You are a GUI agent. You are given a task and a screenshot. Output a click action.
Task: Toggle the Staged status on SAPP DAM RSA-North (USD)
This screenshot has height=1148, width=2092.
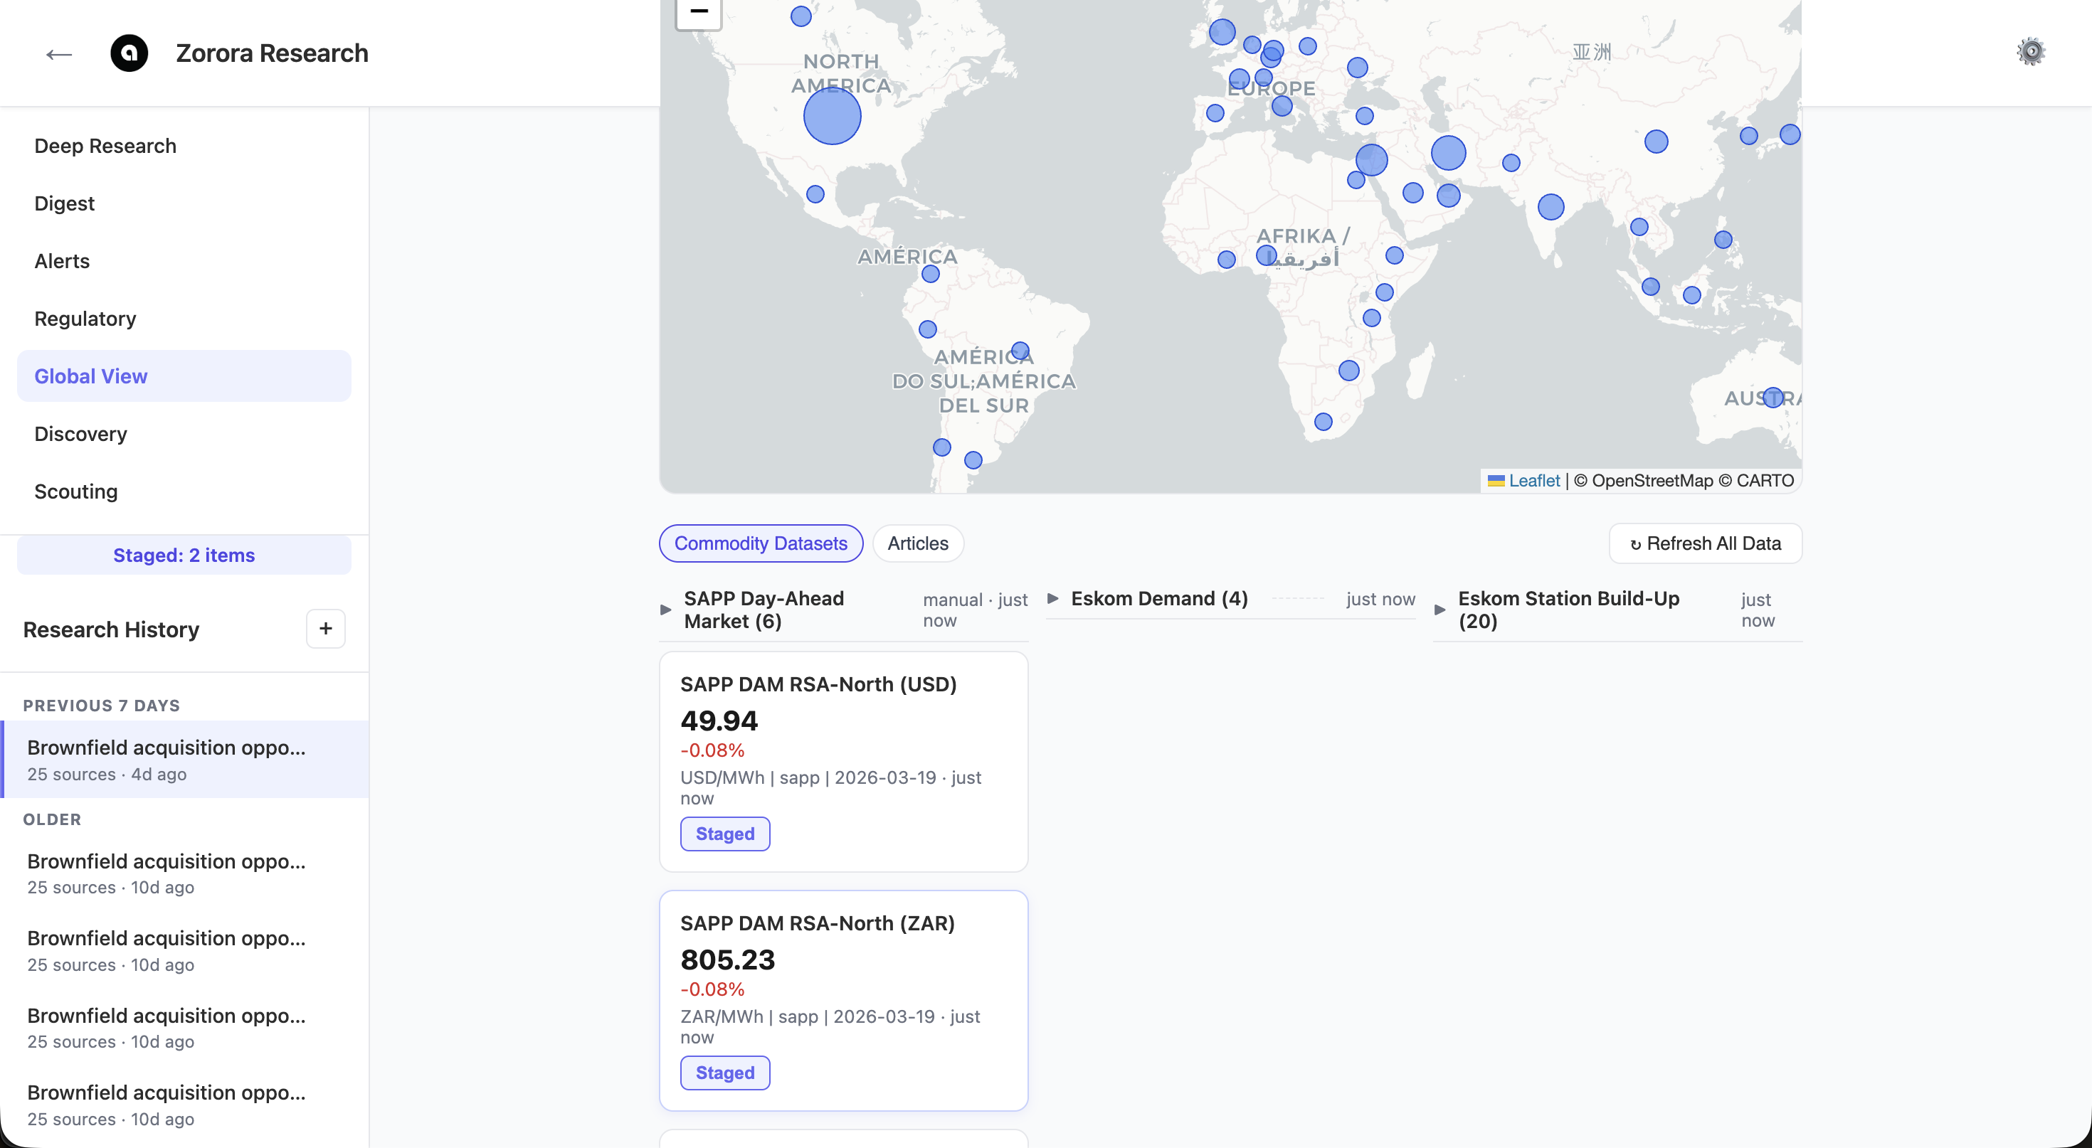[x=724, y=833]
